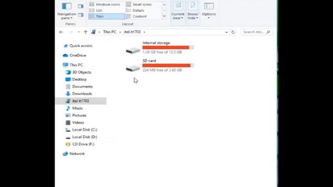333x187 pixels.
Task: Click SD card usage bar
Action: coord(168,65)
